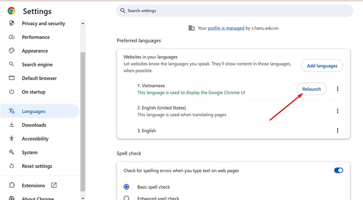This screenshot has width=363, height=200.
Task: Click the 2. English (United States) entry
Action: point(162,108)
